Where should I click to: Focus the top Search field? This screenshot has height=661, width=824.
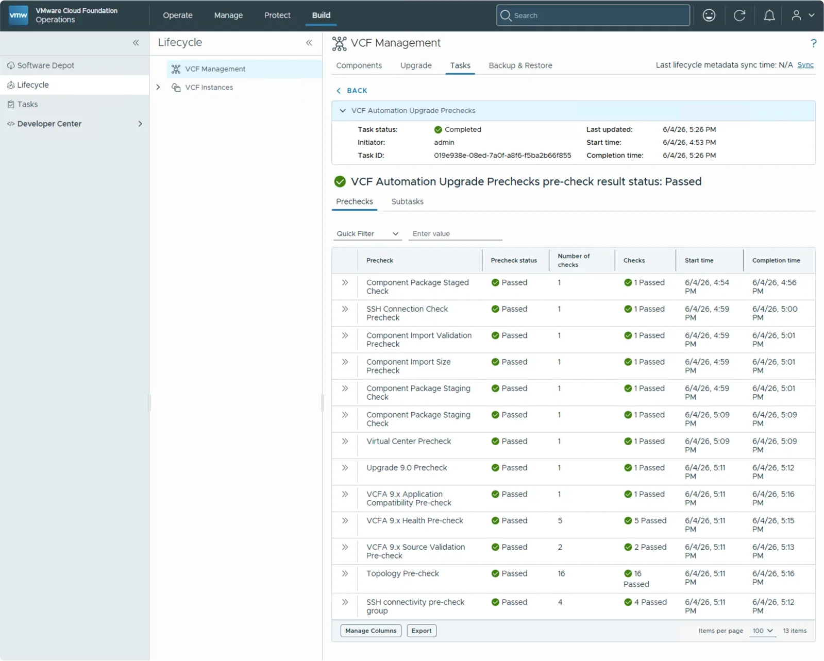593,15
